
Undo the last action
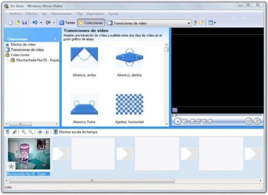tap(35, 23)
